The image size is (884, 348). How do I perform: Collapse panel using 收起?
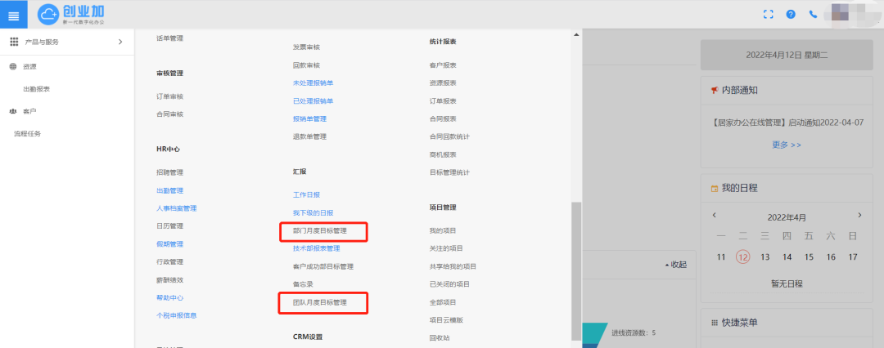point(675,264)
